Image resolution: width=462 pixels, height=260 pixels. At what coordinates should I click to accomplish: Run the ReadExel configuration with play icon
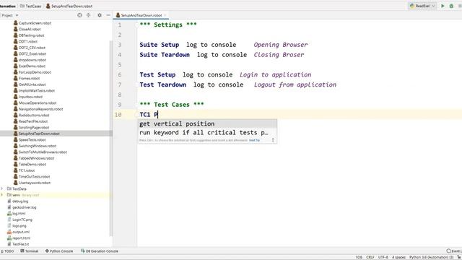tap(443, 6)
